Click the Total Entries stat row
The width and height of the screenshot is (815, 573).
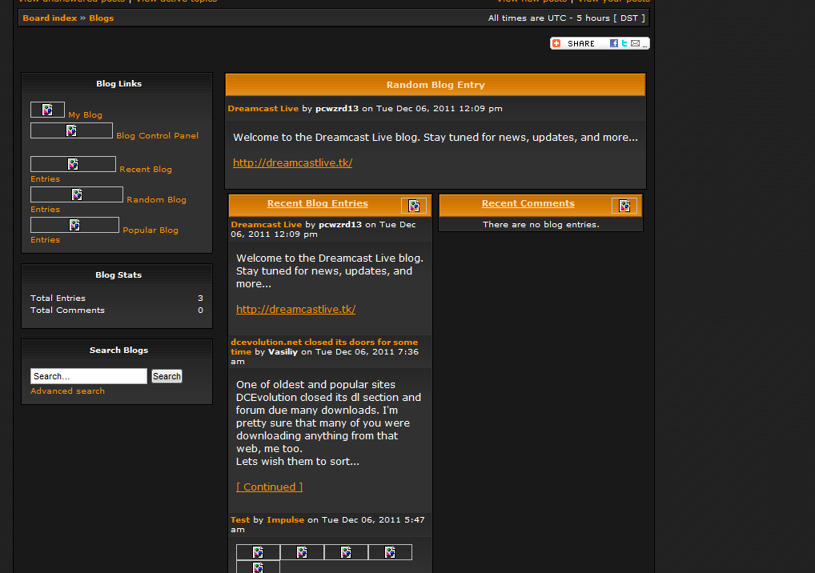(117, 299)
